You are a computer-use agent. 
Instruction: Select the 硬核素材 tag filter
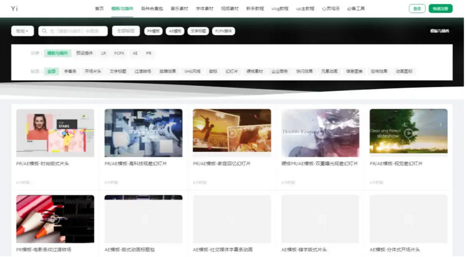click(255, 72)
